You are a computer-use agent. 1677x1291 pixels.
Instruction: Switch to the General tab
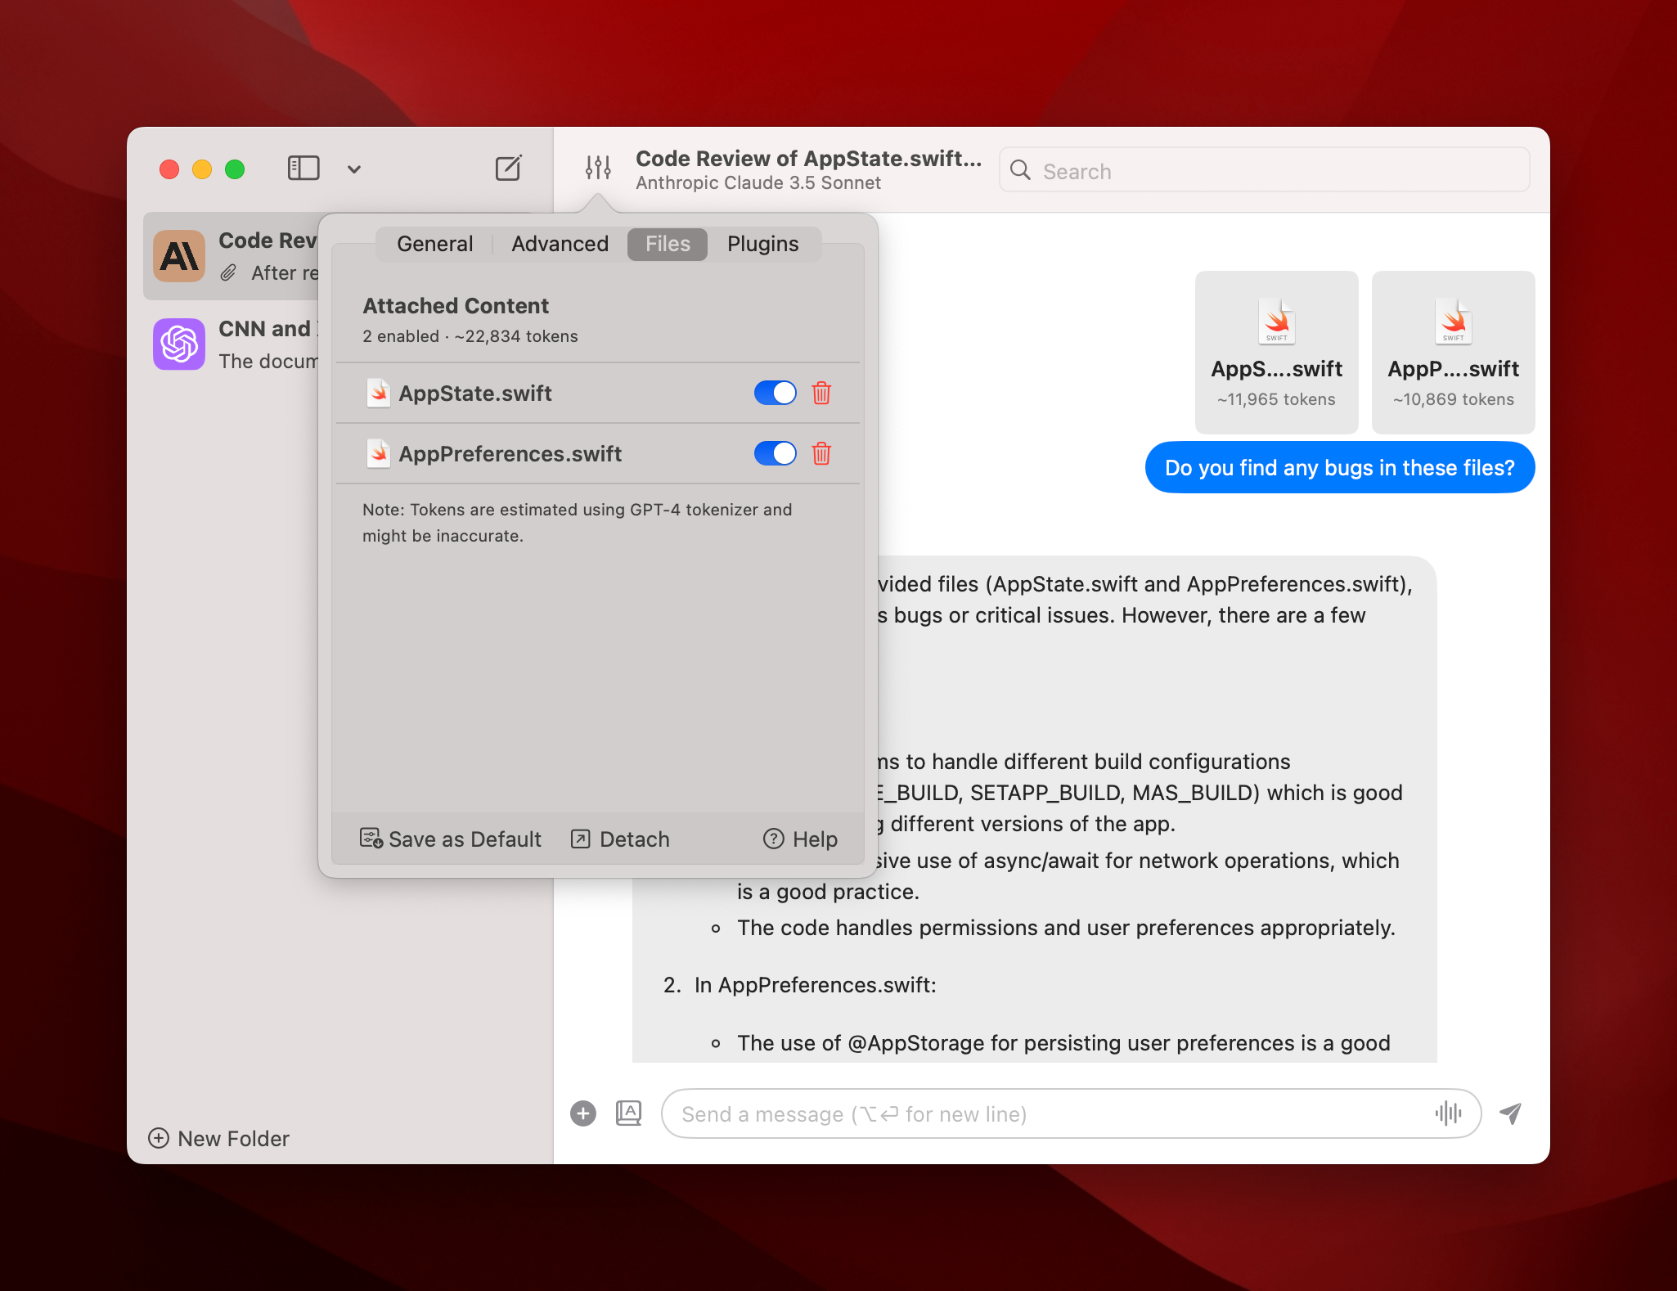pyautogui.click(x=434, y=243)
